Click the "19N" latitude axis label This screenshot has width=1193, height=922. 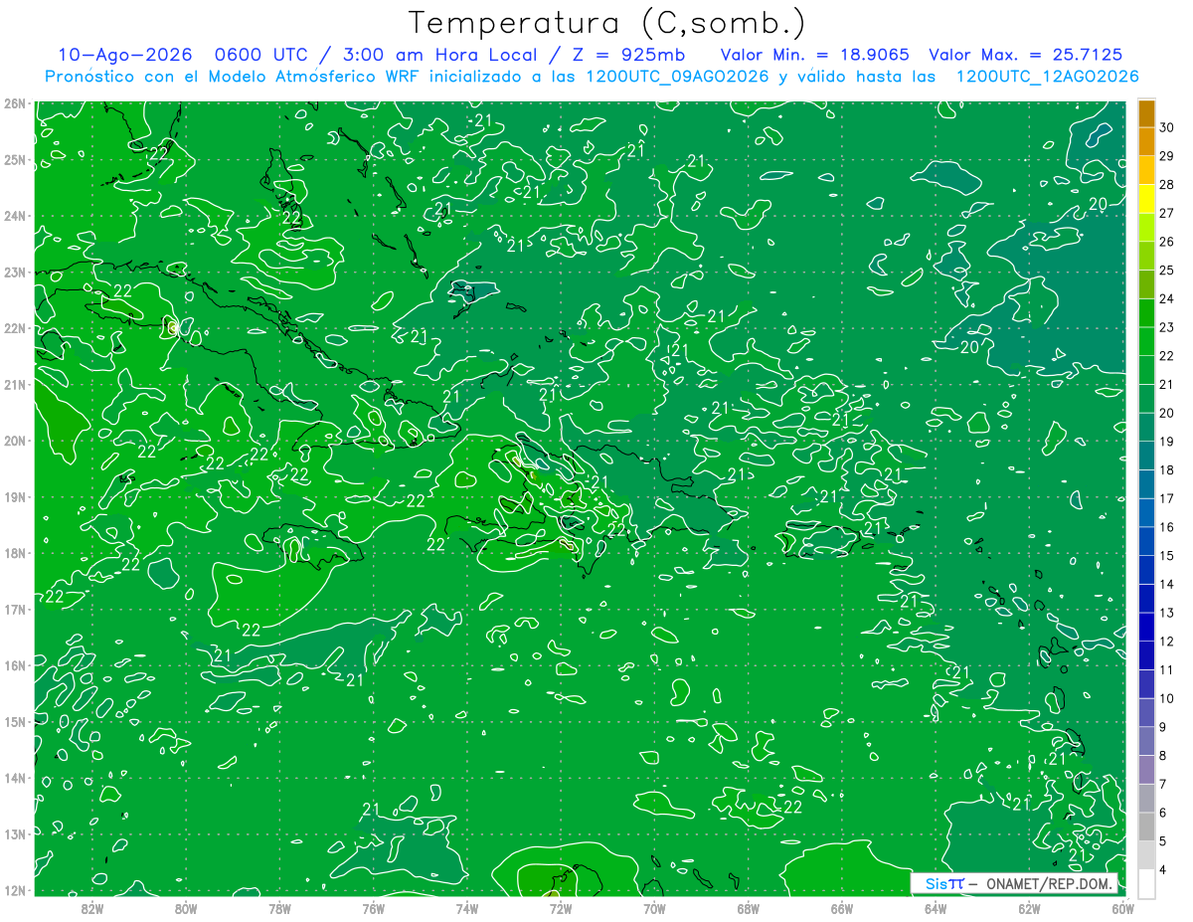15,496
